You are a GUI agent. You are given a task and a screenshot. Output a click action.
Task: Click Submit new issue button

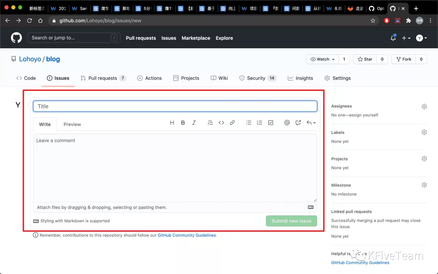(291, 221)
